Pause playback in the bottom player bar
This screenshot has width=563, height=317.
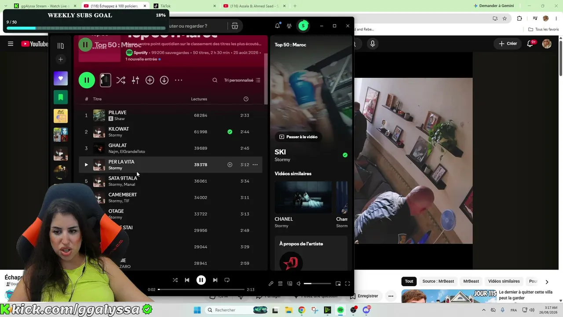[x=201, y=280]
